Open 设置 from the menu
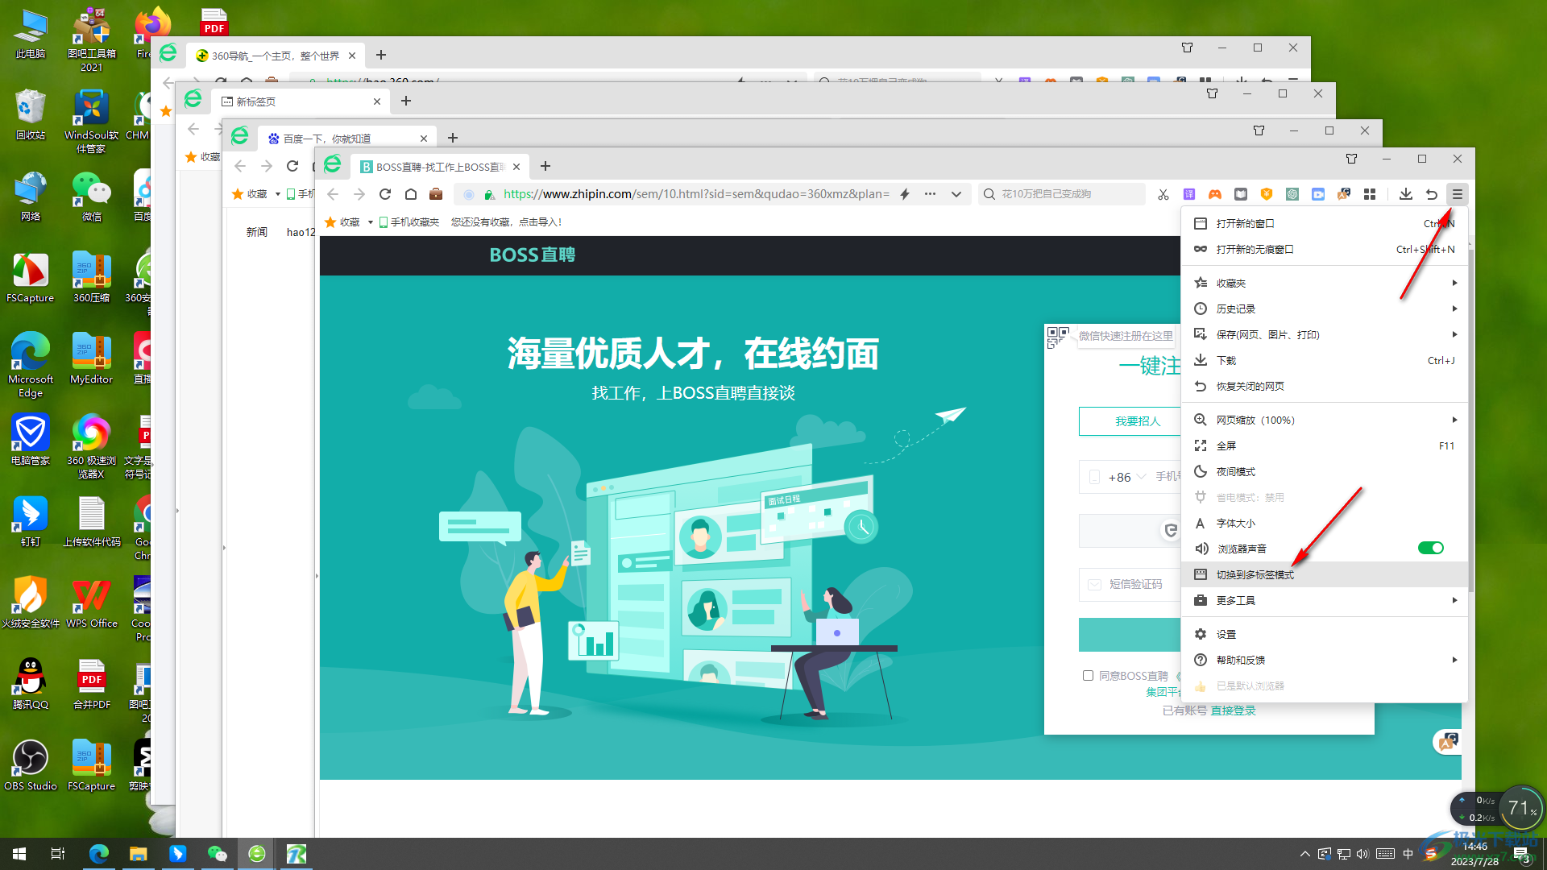1547x870 pixels. click(1325, 634)
